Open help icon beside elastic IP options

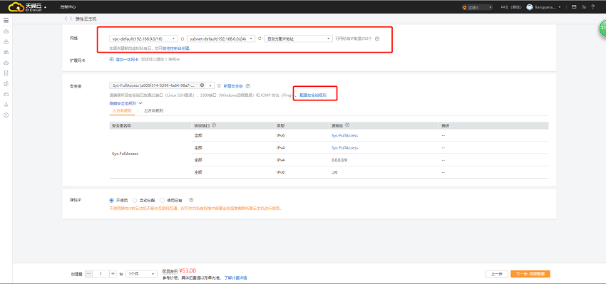pos(191,200)
